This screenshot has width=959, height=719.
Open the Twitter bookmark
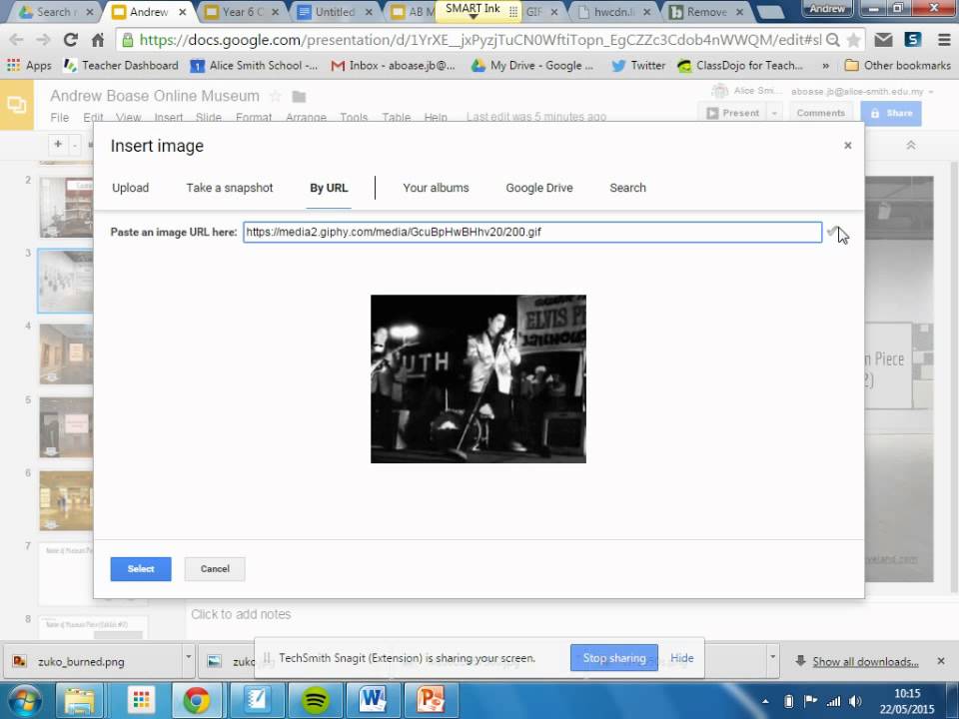pos(638,66)
